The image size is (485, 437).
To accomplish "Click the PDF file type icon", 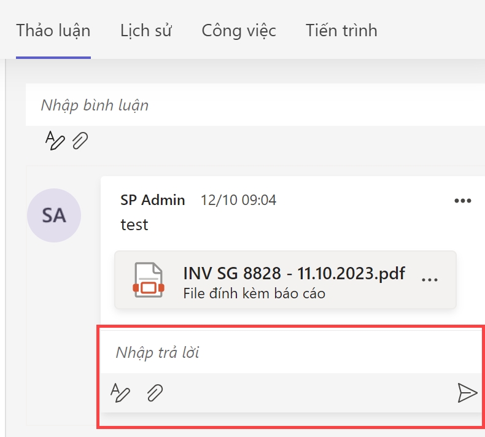I will (x=149, y=280).
